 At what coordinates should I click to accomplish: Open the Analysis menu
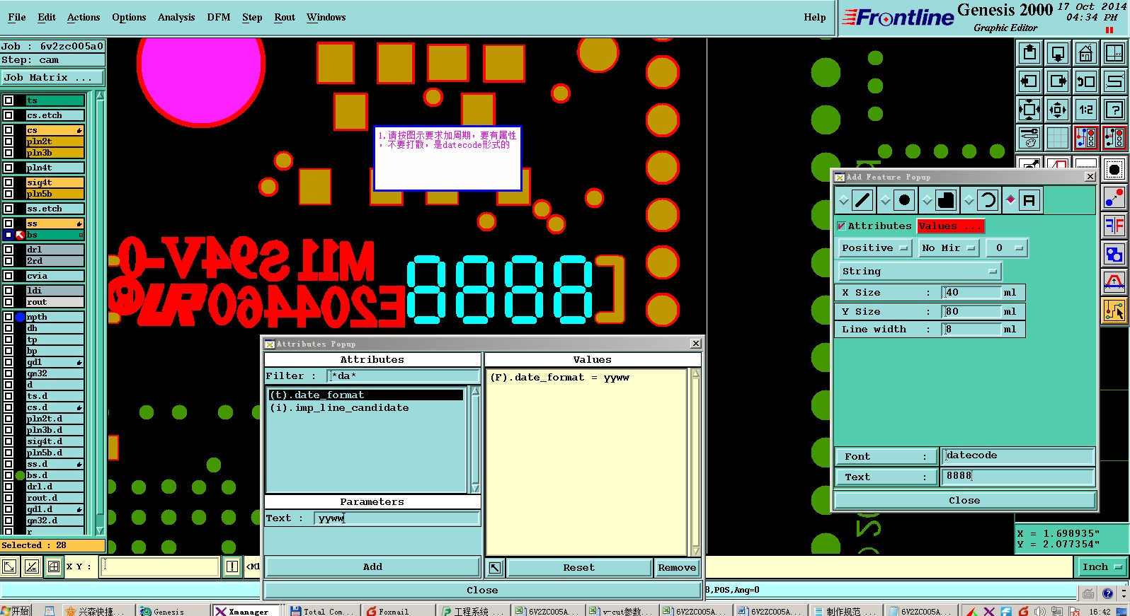(176, 17)
